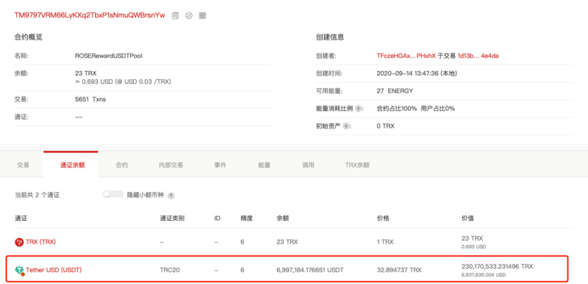Click the 价值 column header
Viewport: 588px width, 284px height.
[467, 218]
